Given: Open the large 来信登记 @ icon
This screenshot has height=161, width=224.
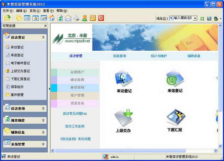Looking at the screenshot, I should [175, 81].
